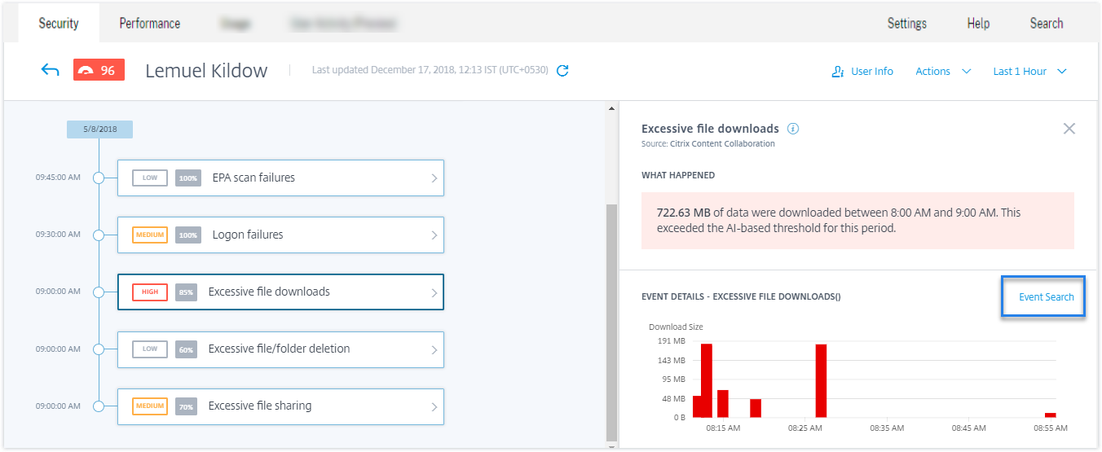This screenshot has width=1102, height=452.
Task: Expand the Logon failures event
Action: 280,235
